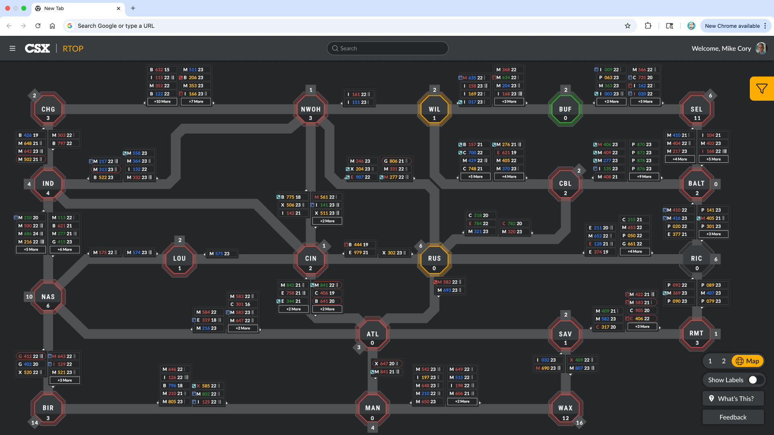Image resolution: width=774 pixels, height=435 pixels.
Task: Click the Chrome extensions puzzle icon
Action: click(x=648, y=26)
